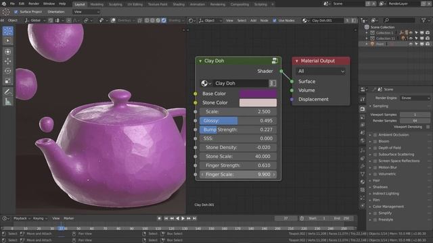Image resolution: width=433 pixels, height=243 pixels.
Task: Open the Modifiers wrench properties tab icon
Action: (363, 166)
